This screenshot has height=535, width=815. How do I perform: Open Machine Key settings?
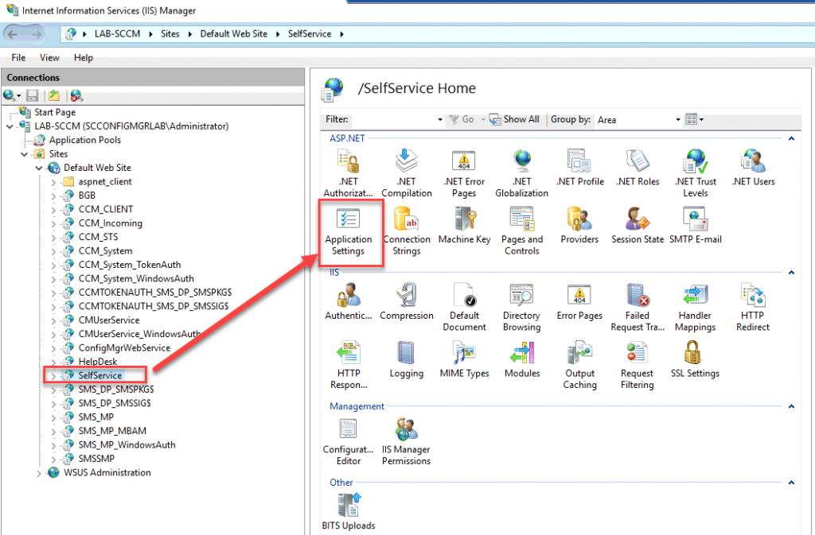(x=464, y=231)
